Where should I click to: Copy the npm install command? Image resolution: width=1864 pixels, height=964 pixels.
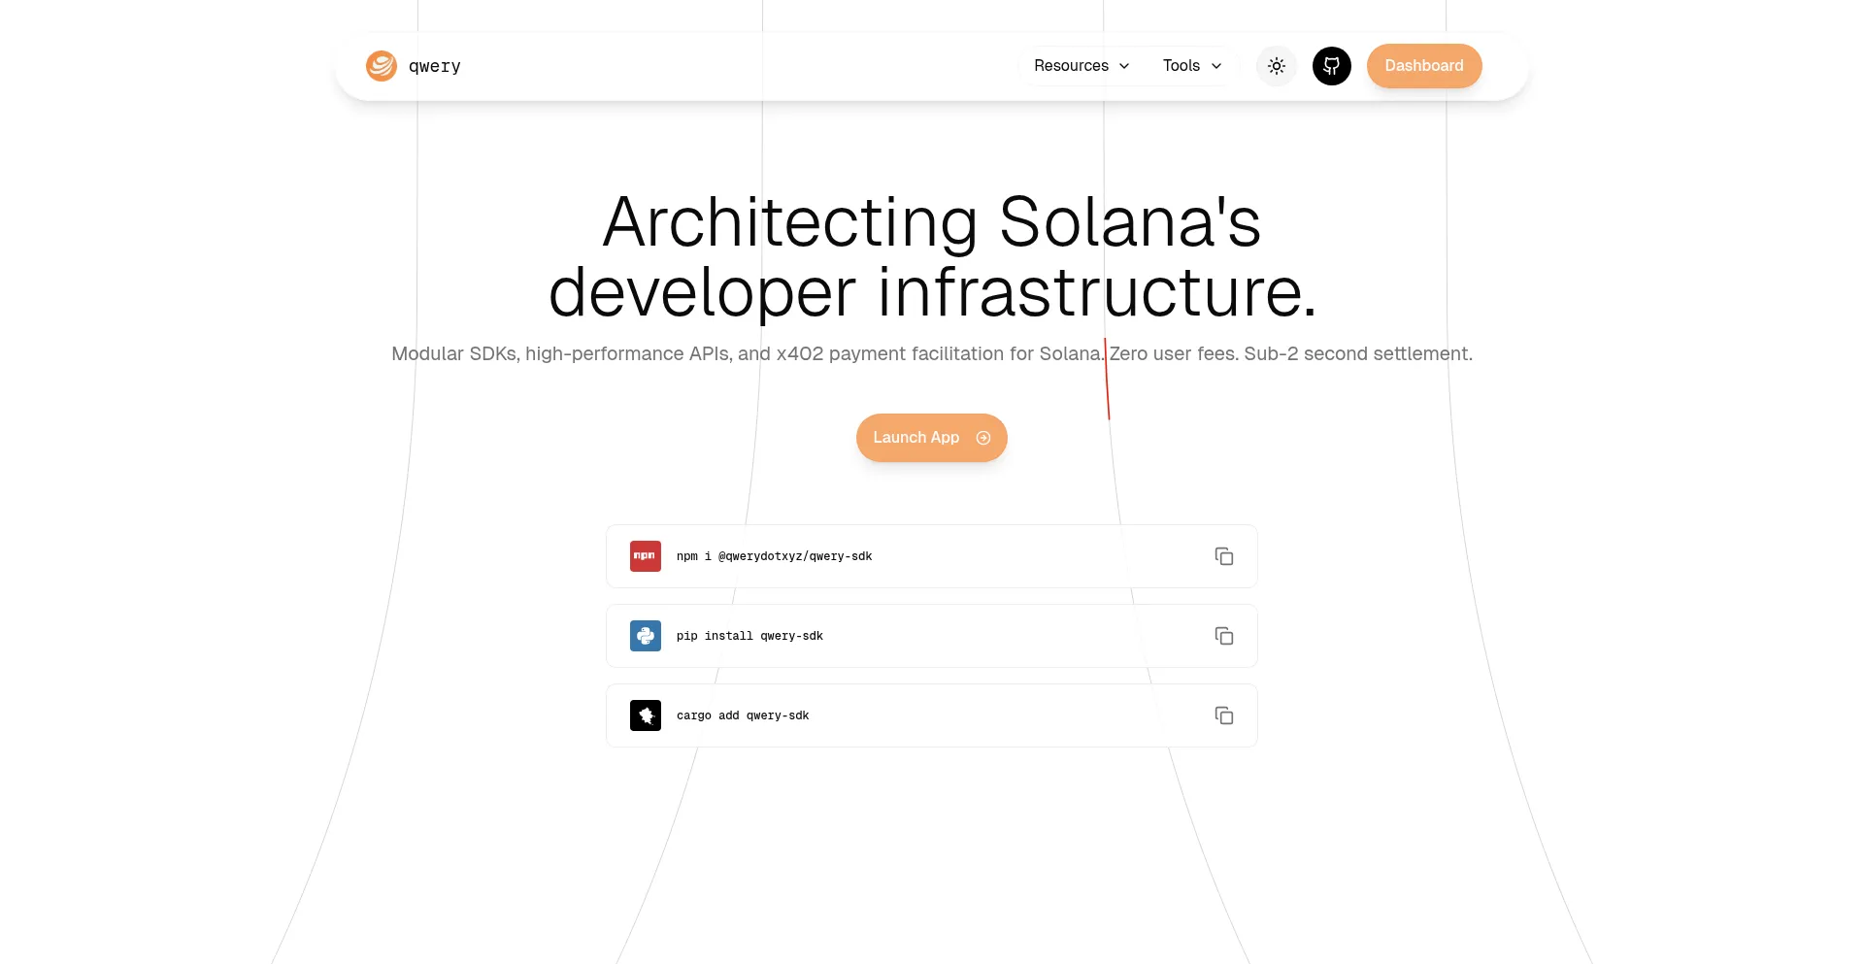(1224, 556)
